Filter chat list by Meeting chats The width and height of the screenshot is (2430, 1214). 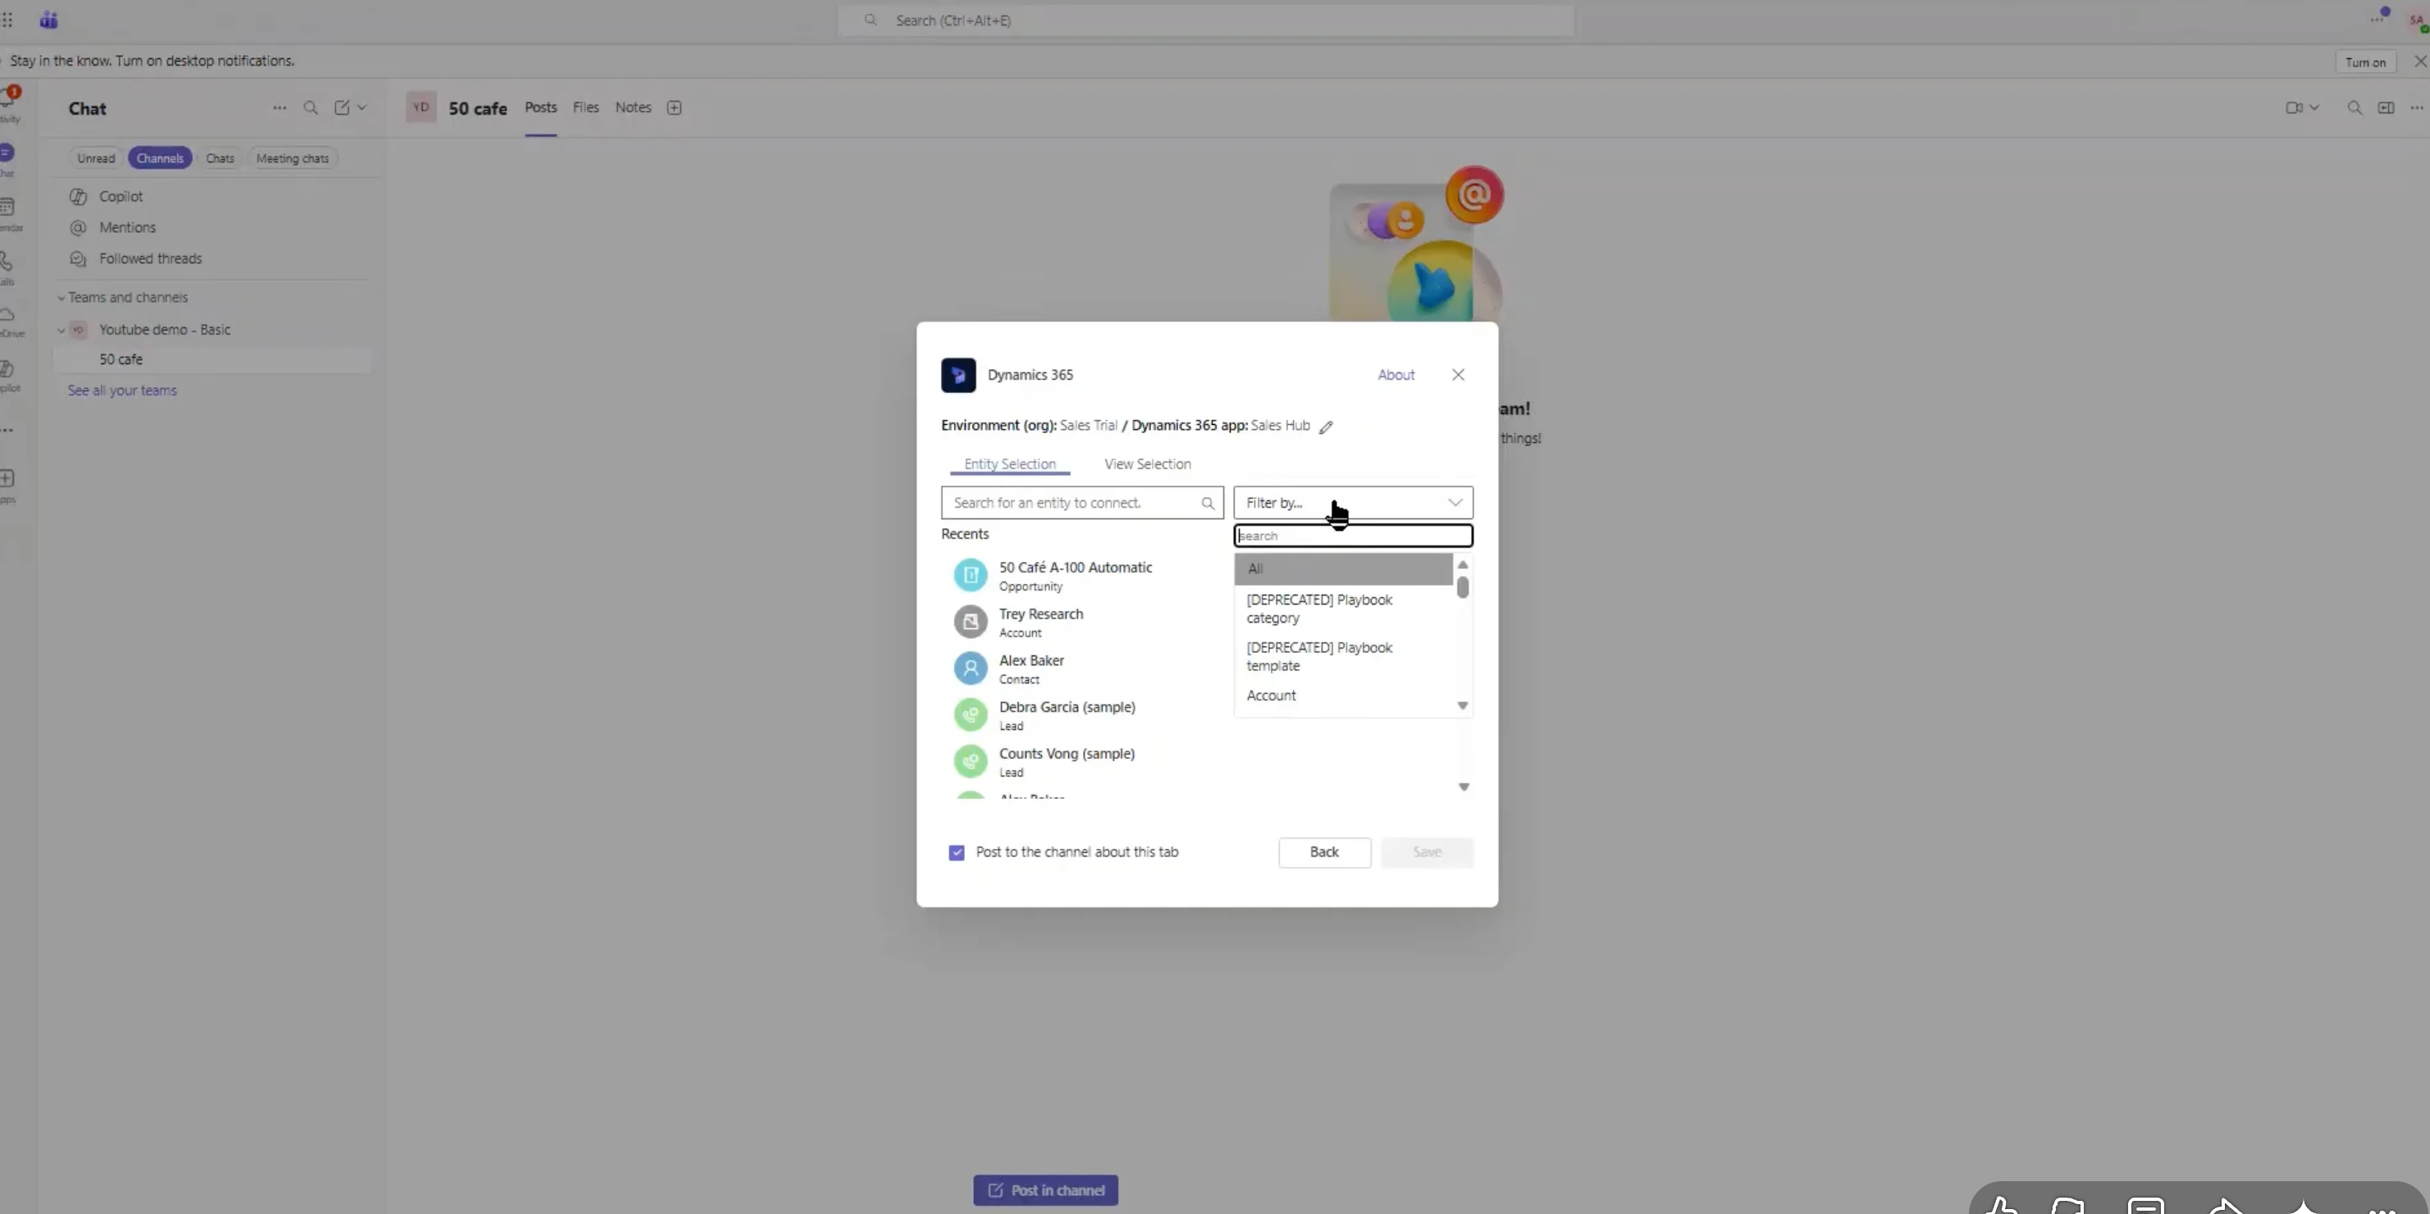292,158
